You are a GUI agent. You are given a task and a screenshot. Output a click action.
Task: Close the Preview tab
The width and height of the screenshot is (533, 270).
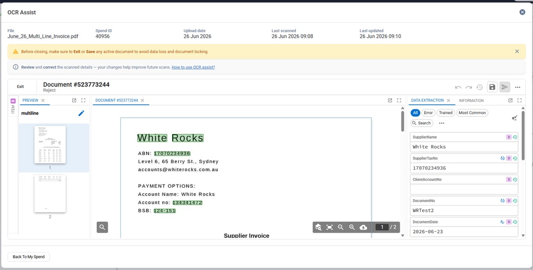(x=43, y=100)
